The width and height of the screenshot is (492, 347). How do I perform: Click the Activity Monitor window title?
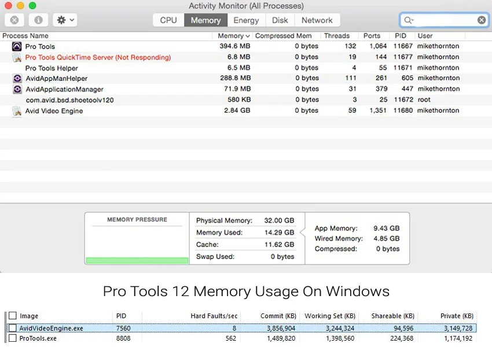point(246,6)
